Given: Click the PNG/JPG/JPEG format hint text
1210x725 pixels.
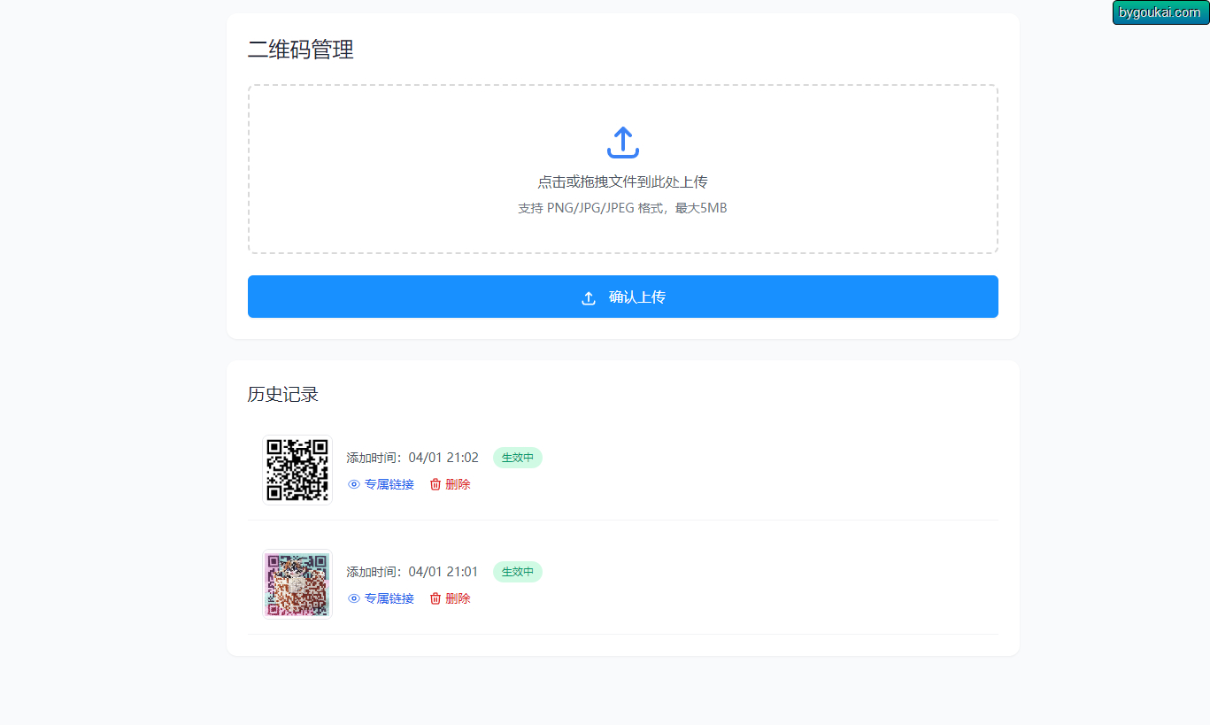Looking at the screenshot, I should tap(622, 209).
